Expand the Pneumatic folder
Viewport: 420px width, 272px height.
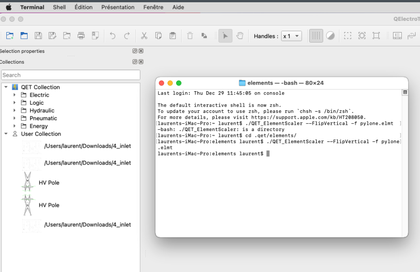pyautogui.click(x=14, y=118)
